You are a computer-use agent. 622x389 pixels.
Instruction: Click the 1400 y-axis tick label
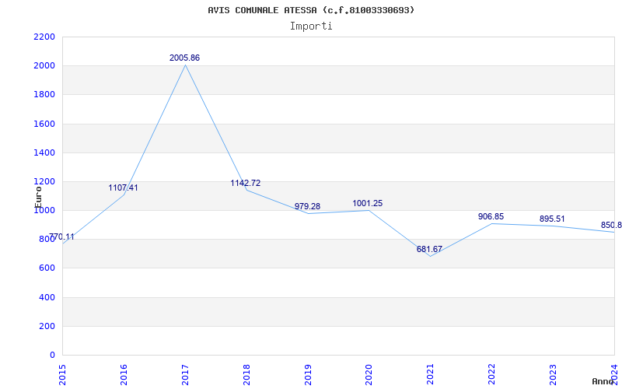tap(44, 152)
